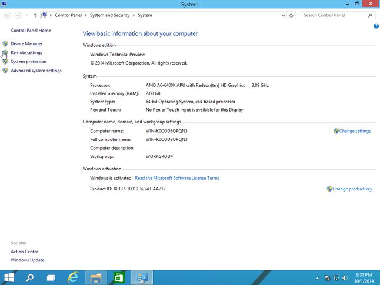This screenshot has width=380, height=285.
Task: Open recent locations dropdown arrow
Action: [26, 15]
